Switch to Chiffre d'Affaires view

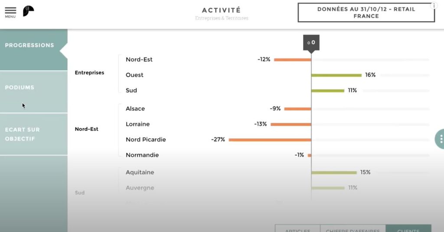(x=353, y=229)
